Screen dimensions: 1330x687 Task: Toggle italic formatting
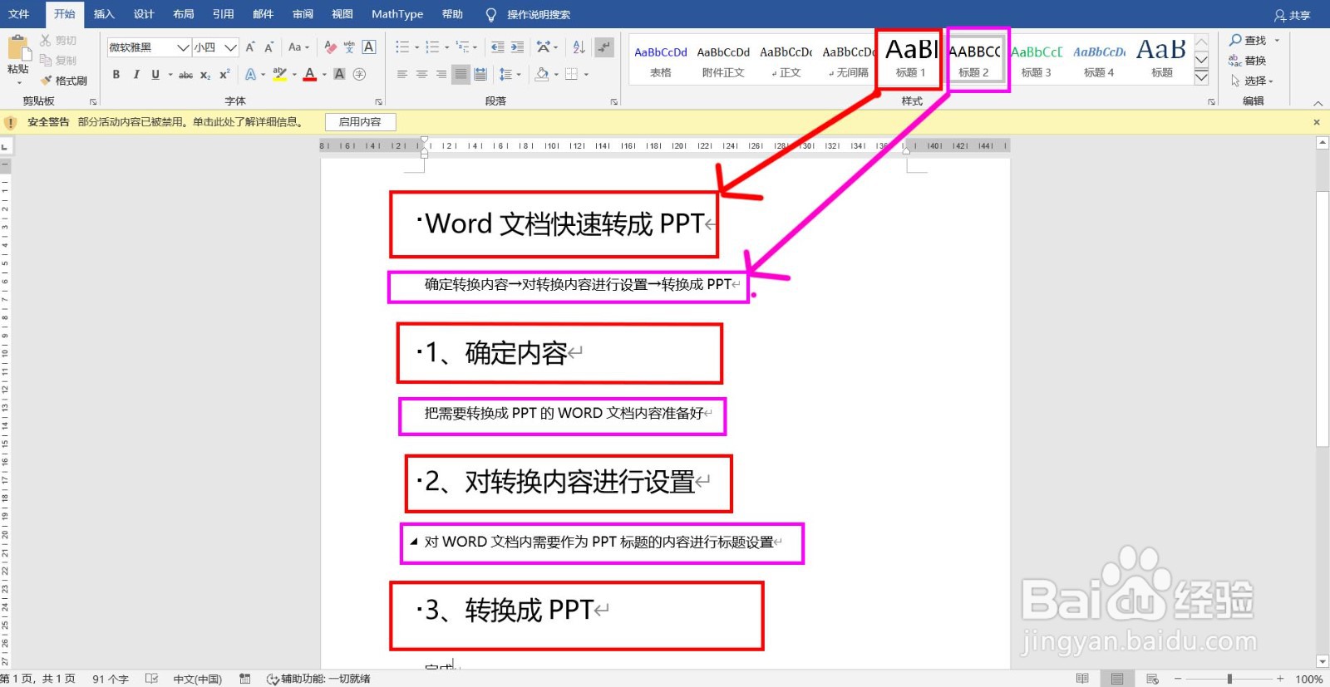click(135, 75)
